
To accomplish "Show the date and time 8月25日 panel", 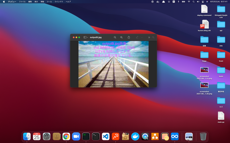I will [x=219, y=2].
